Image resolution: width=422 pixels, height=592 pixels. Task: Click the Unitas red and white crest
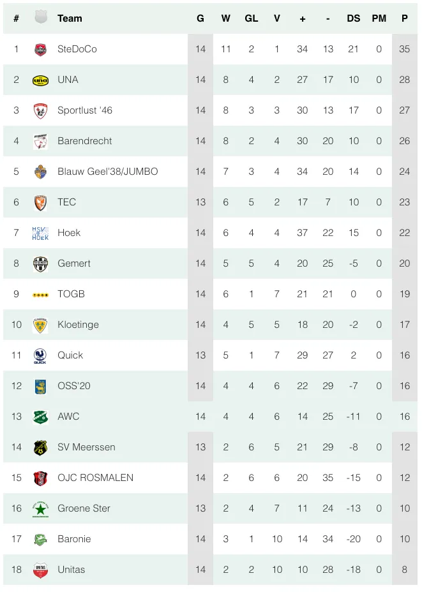click(x=40, y=570)
